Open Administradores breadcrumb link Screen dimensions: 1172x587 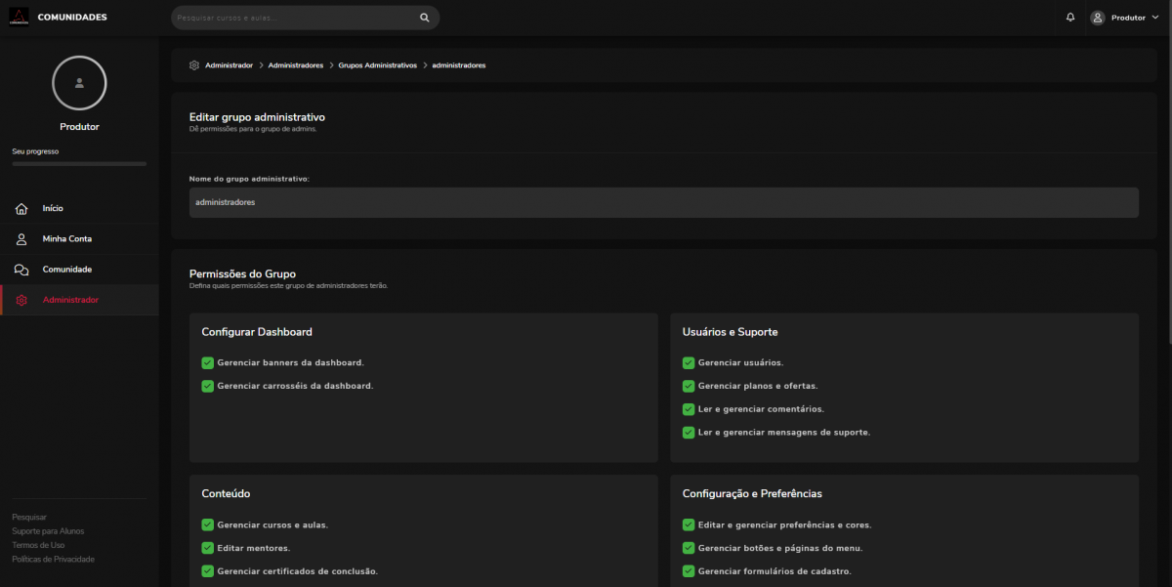coord(295,65)
